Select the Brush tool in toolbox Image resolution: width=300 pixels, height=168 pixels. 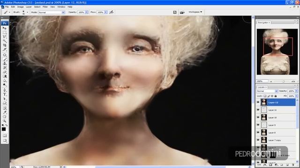(5, 59)
